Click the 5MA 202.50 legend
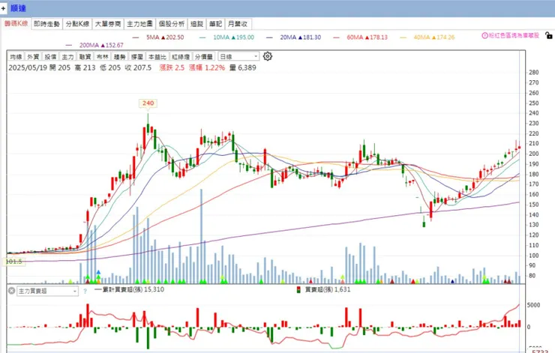 pyautogui.click(x=157, y=37)
